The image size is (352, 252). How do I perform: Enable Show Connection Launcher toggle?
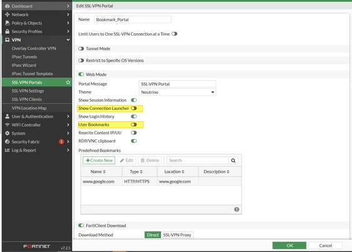[134, 108]
